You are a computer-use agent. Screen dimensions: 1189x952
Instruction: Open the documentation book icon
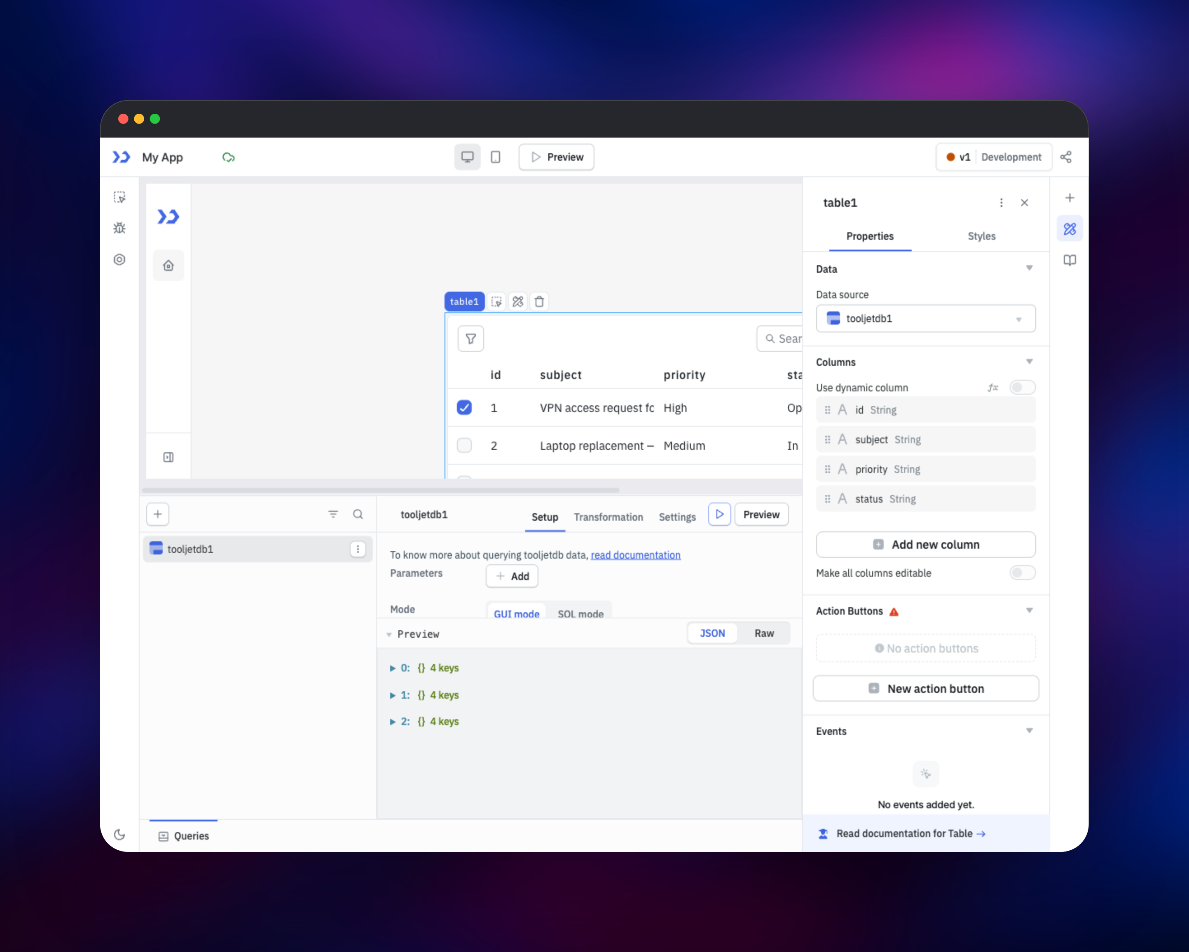(1070, 260)
